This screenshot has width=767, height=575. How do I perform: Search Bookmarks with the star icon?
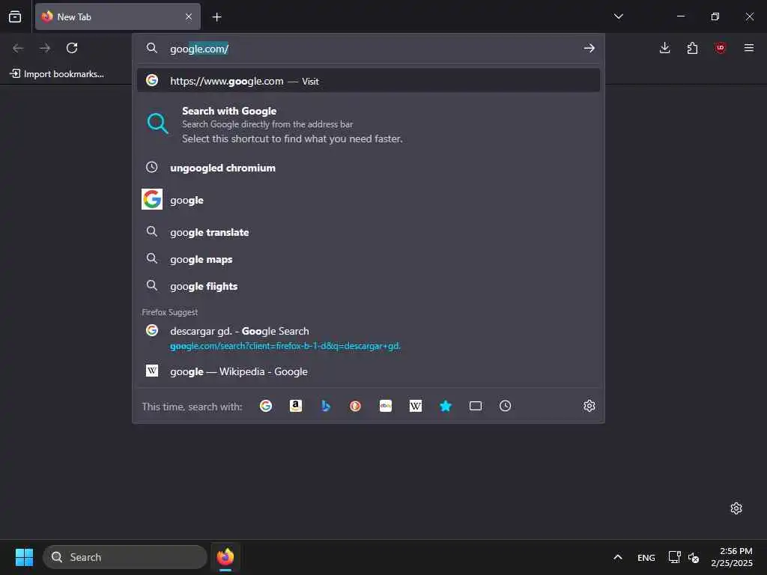tap(445, 406)
